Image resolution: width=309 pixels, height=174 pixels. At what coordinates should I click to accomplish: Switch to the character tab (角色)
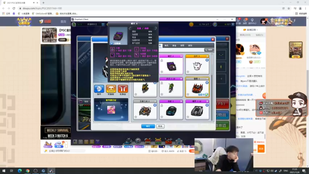[x=166, y=46]
